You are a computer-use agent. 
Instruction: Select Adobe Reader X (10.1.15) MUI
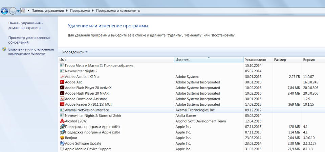pyautogui.click(x=88, y=104)
